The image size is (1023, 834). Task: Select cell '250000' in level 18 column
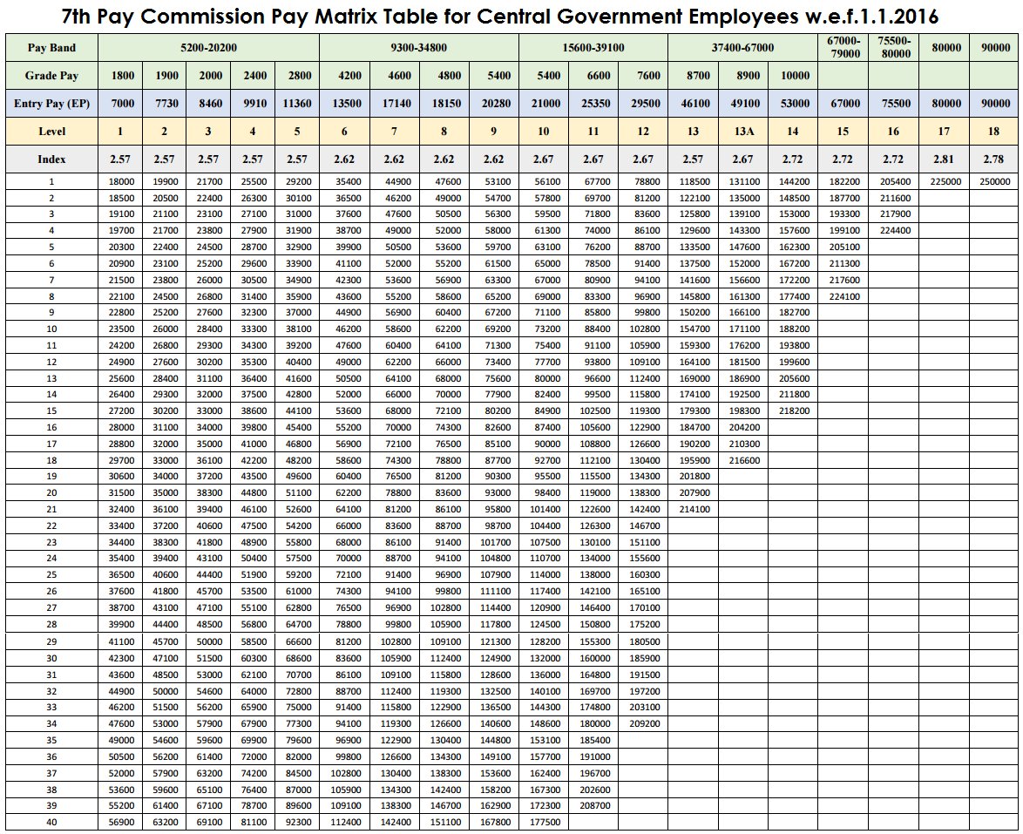994,182
